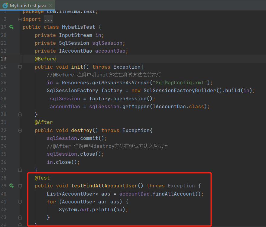Screen dimensions: 266x227
Task: Click the class name MybatisTest in declaration
Action: tap(78, 27)
